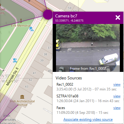Image resolution: width=124 pixels, height=124 pixels.
Task: Click Associate existing video source link
Action: (x=88, y=120)
